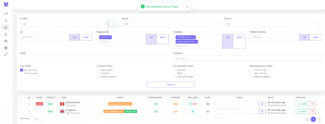Image resolution: width=325 pixels, height=124 pixels.
Task: Click the Country tag input field
Action: pyautogui.click(x=247, y=59)
